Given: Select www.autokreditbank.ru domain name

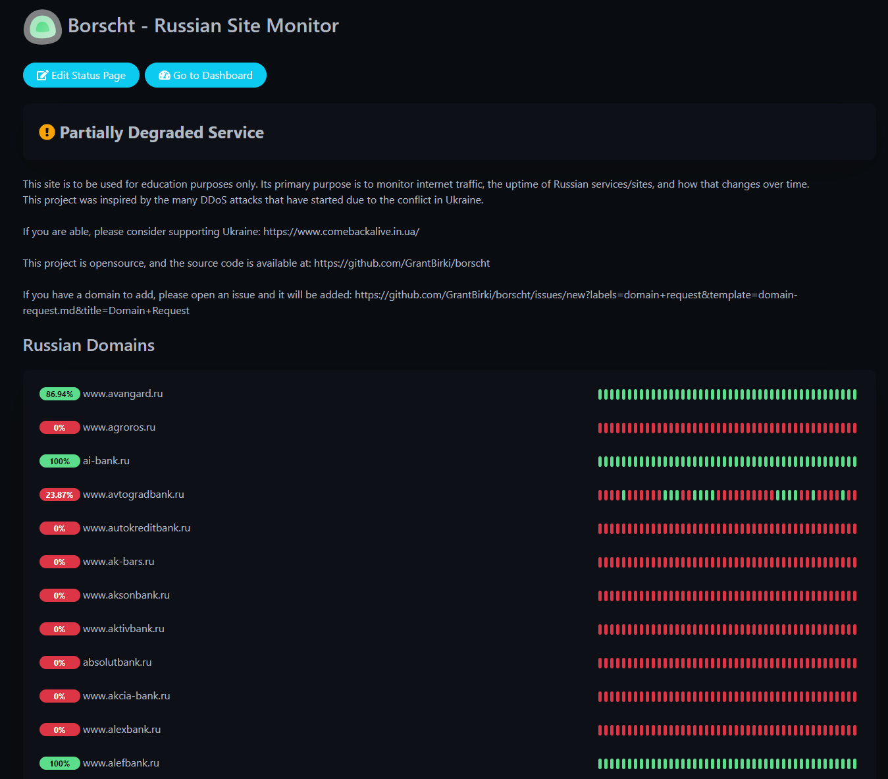Looking at the screenshot, I should click(x=137, y=528).
